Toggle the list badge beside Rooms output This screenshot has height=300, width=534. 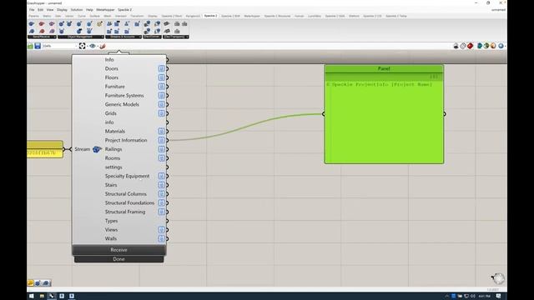pos(161,158)
